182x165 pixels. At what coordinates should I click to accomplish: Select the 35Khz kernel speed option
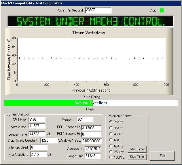pos(111,128)
